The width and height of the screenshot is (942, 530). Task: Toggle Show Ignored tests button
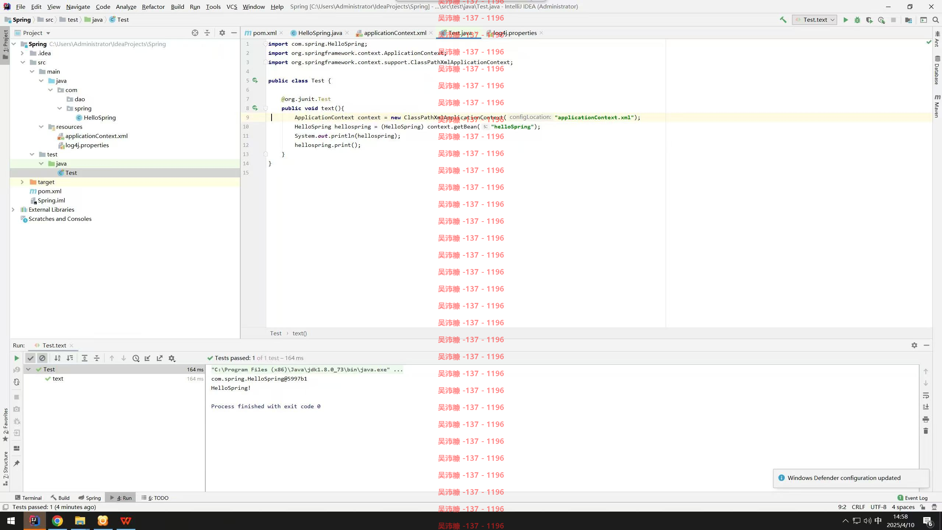(42, 358)
